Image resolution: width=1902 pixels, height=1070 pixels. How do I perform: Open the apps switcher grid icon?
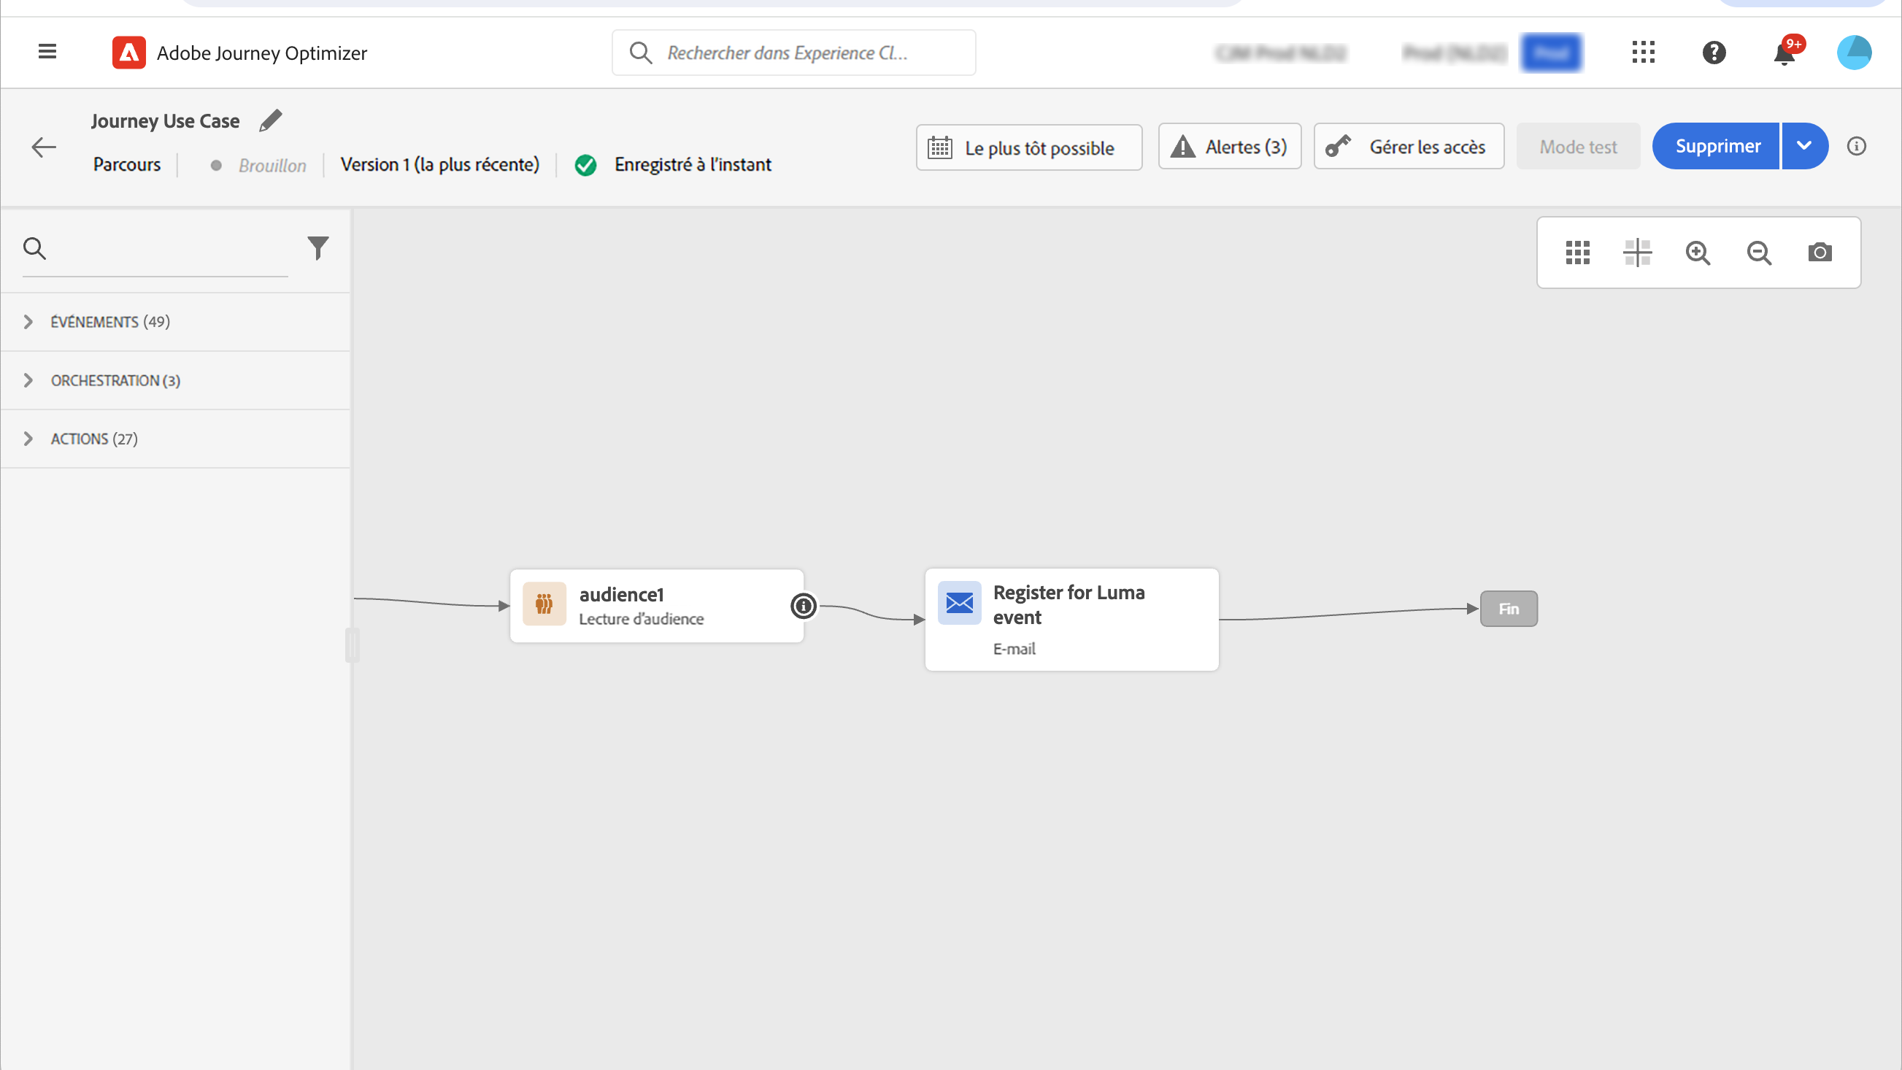(1643, 53)
